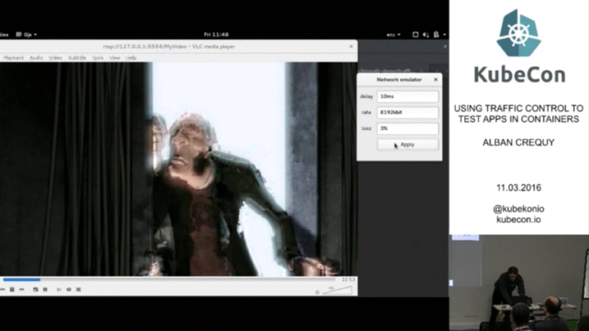Viewport: 589px width, 331px height.
Task: Click the rate input field
Action: click(x=408, y=112)
